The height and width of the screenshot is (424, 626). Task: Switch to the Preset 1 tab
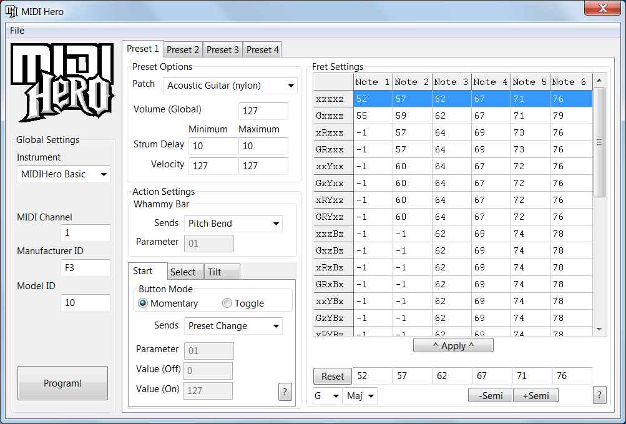(142, 49)
